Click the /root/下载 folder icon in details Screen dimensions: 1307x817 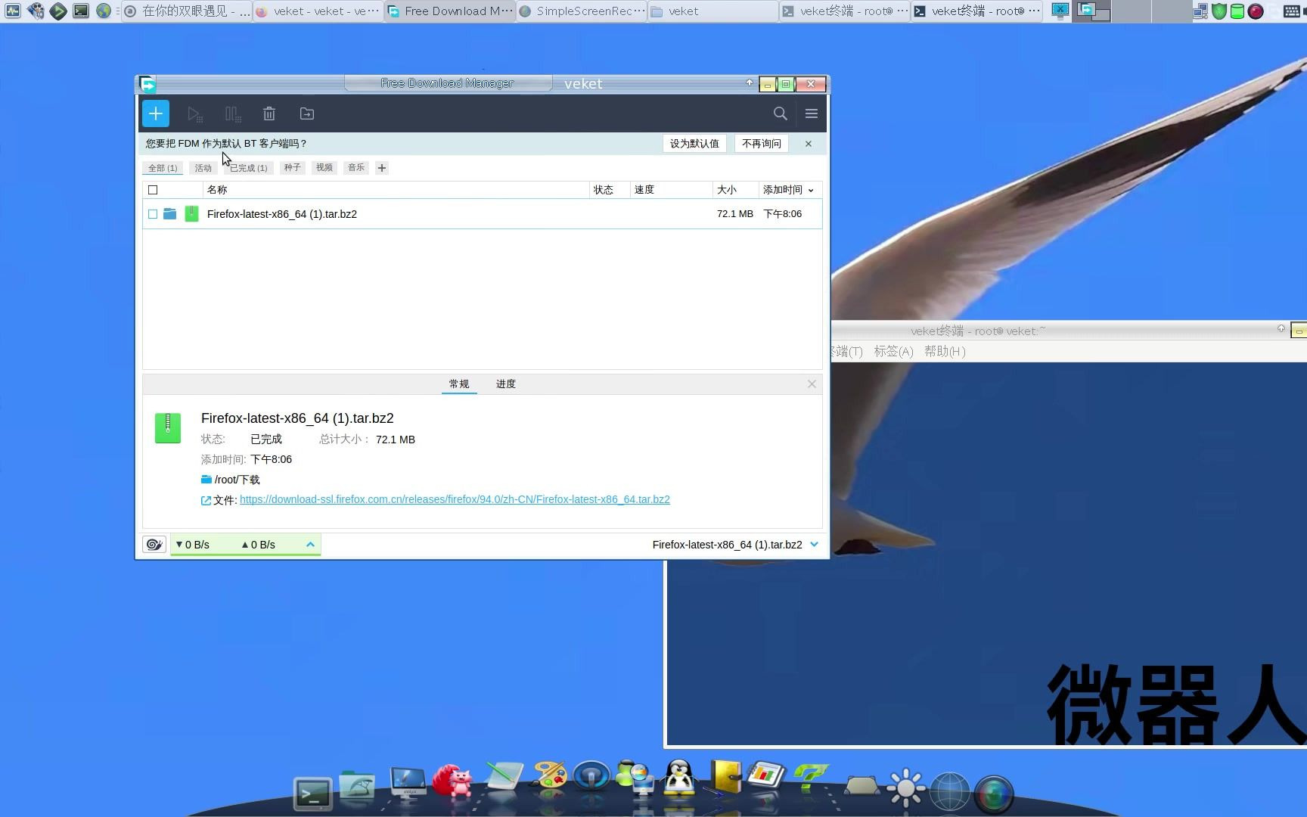206,480
